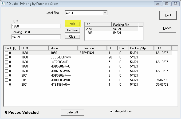Sort by Rec column header
The height and width of the screenshot is (119, 181).
123,48
